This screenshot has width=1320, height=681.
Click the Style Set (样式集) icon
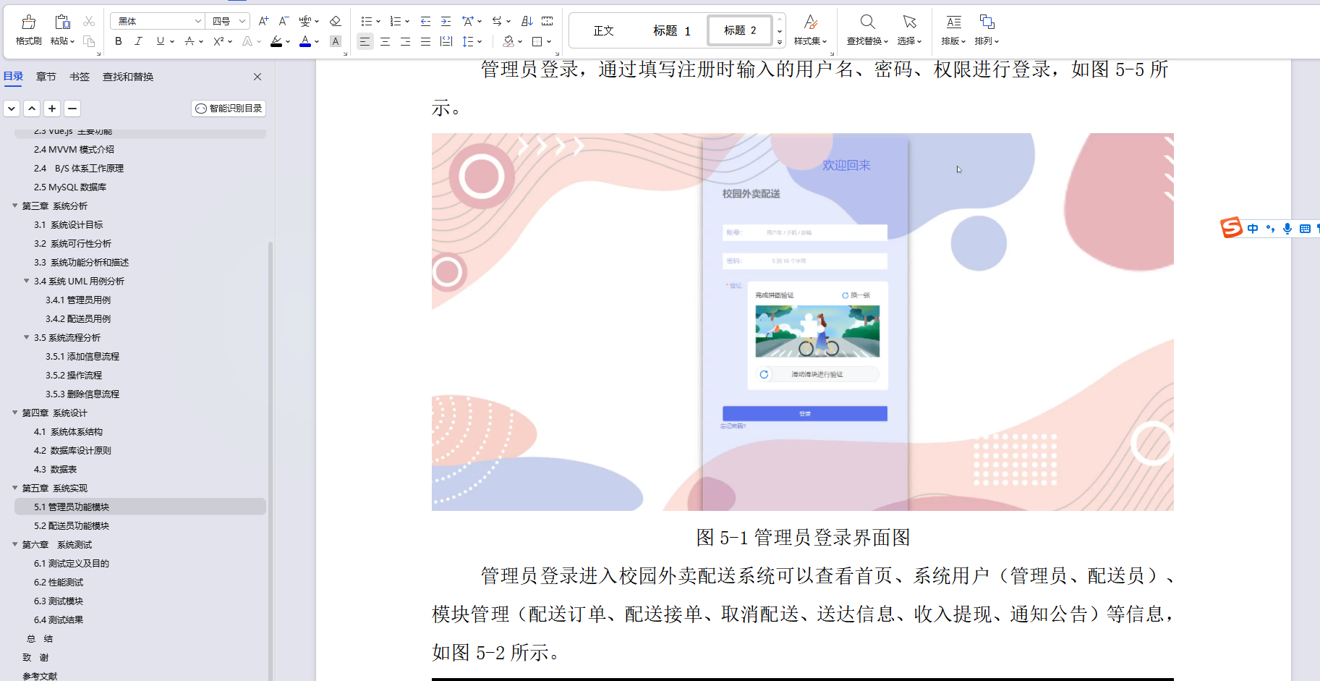(810, 22)
